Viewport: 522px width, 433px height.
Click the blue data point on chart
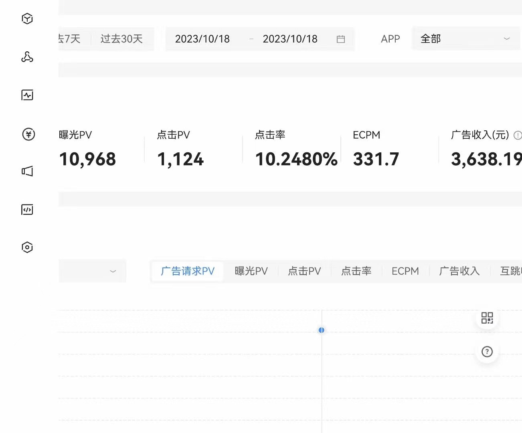tap(321, 330)
